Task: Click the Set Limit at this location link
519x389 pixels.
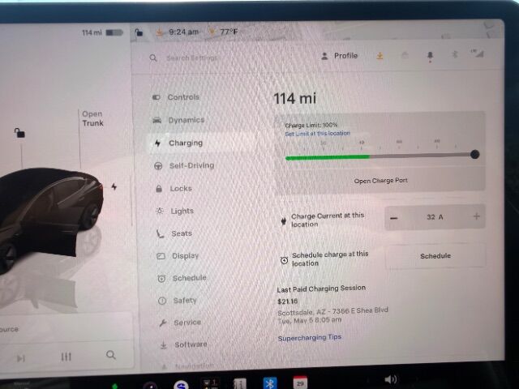Action: point(317,134)
